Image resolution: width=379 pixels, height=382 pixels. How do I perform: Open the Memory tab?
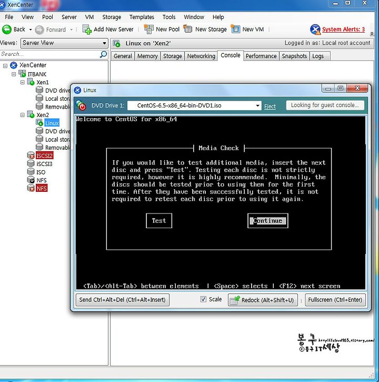pos(147,56)
